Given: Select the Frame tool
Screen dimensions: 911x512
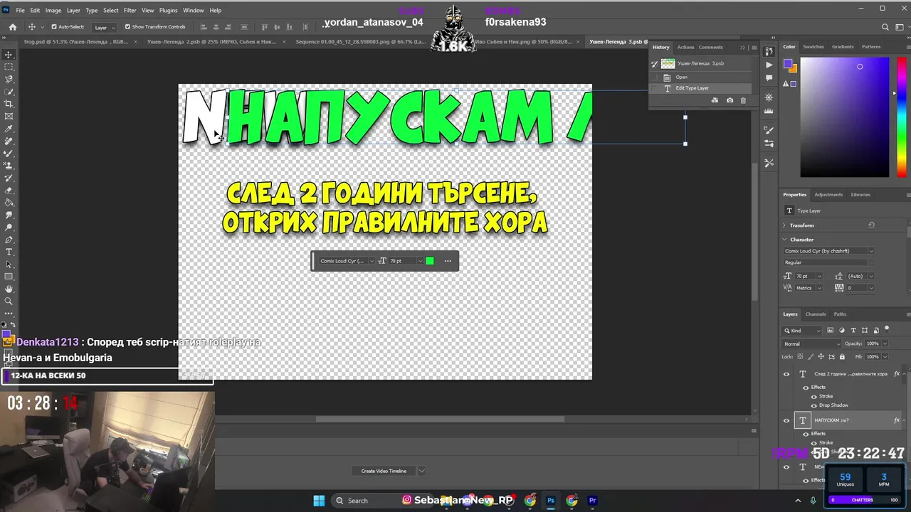Looking at the screenshot, I should (9, 116).
